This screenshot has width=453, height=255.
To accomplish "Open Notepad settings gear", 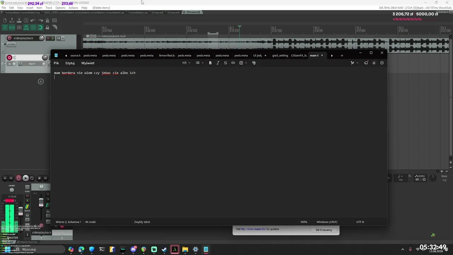I will 382,63.
